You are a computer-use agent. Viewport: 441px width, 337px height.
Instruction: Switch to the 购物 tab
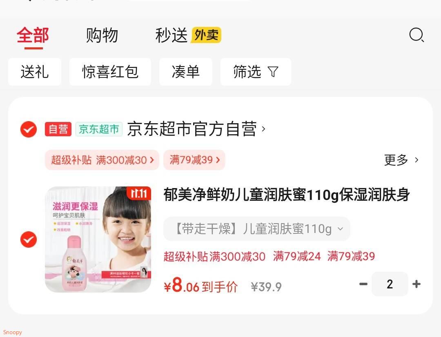(102, 35)
